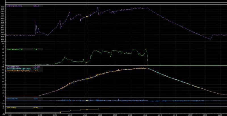Click the yellow cursor marker on the engine speed trace
This screenshot has height=116, width=227.
point(87,17)
